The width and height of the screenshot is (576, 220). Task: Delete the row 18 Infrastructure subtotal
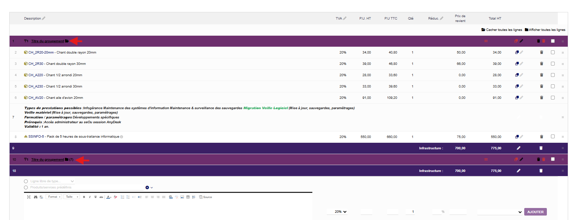[x=541, y=171]
